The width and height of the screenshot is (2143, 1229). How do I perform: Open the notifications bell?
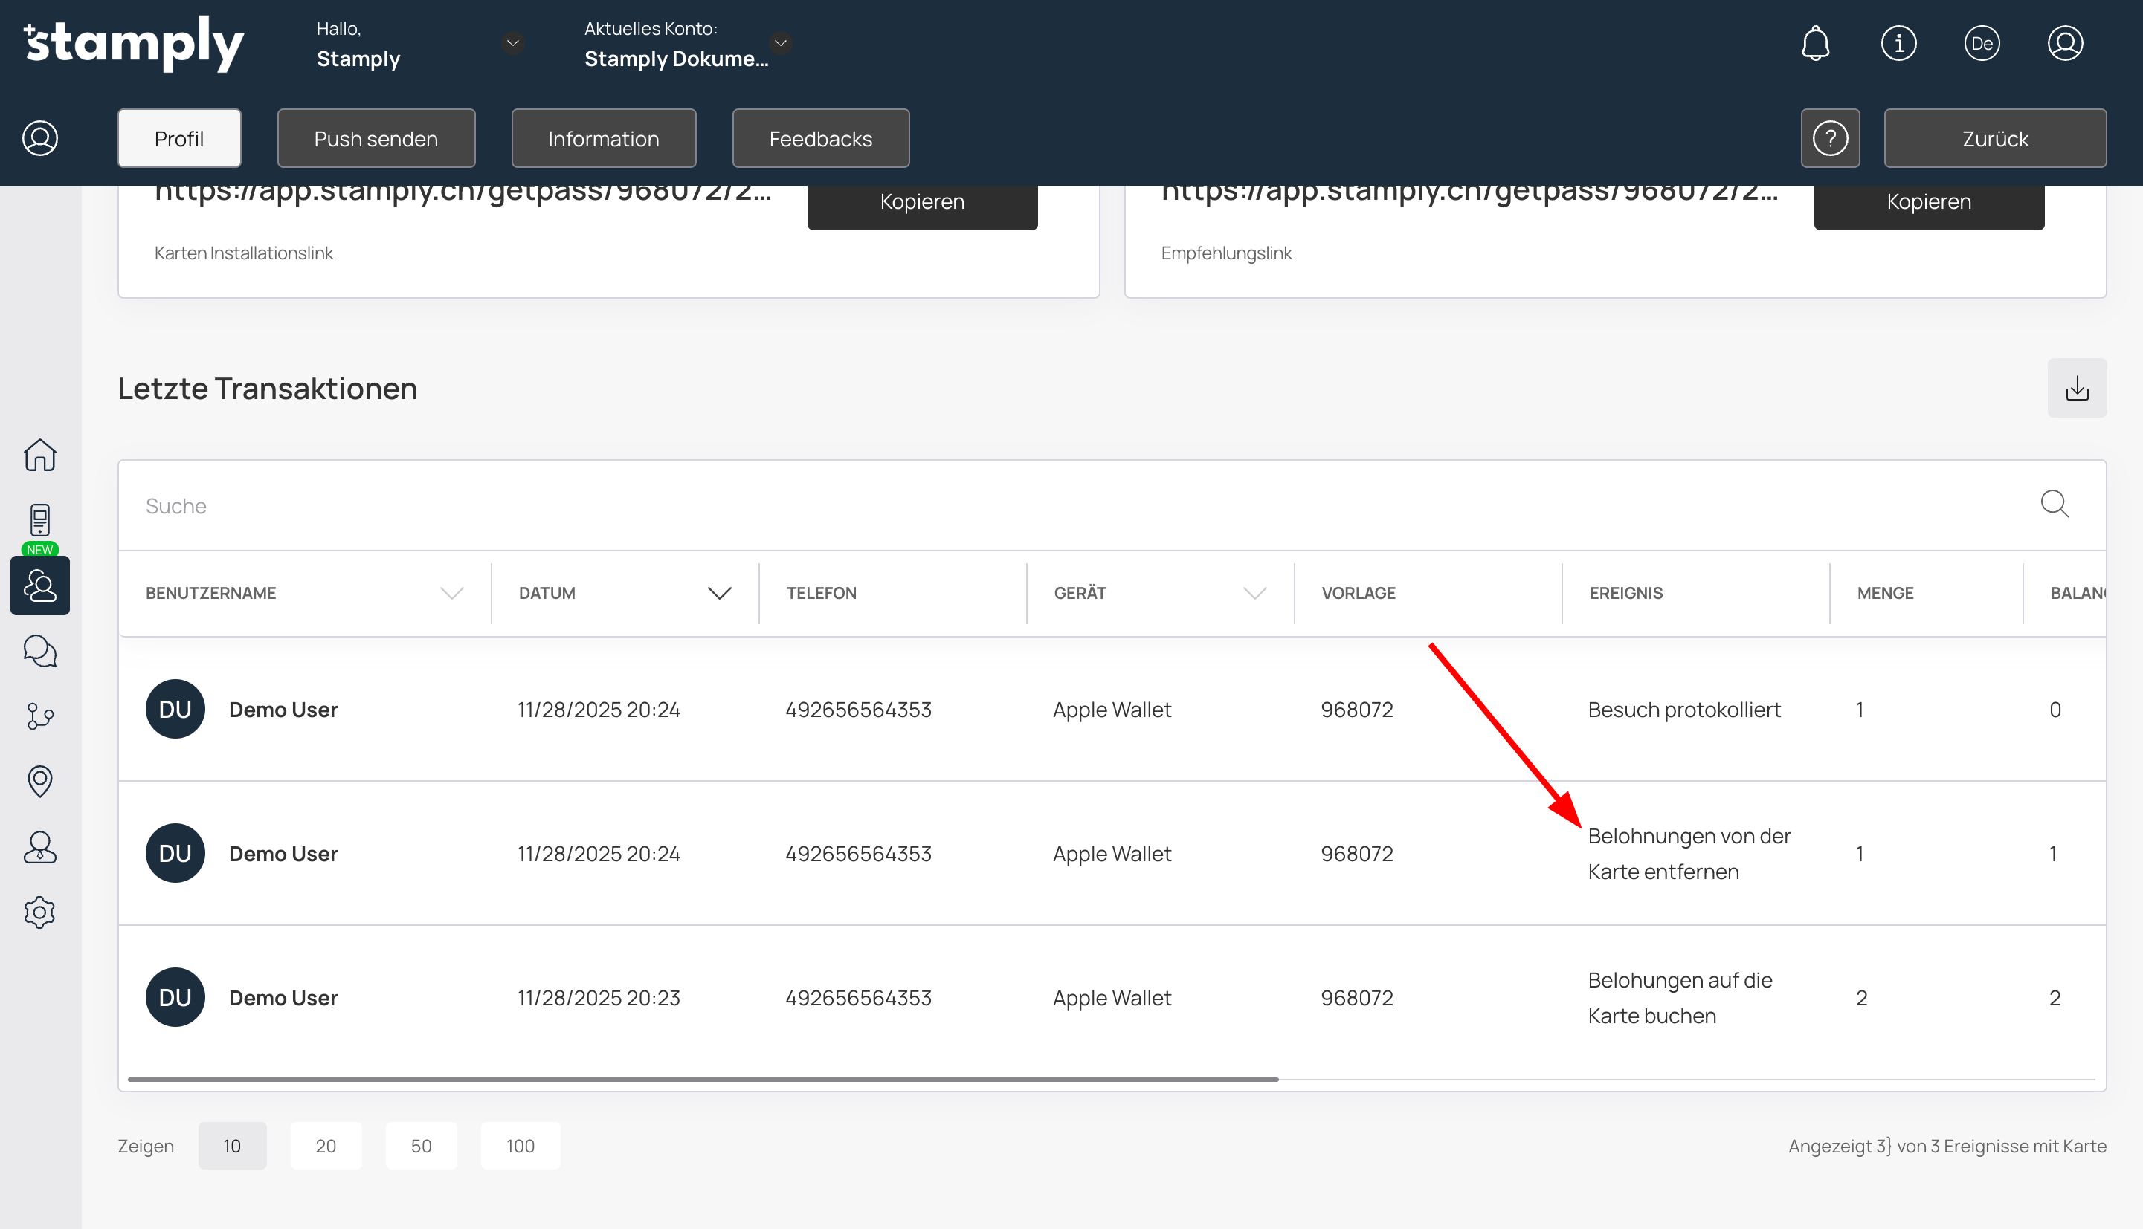pos(1815,44)
